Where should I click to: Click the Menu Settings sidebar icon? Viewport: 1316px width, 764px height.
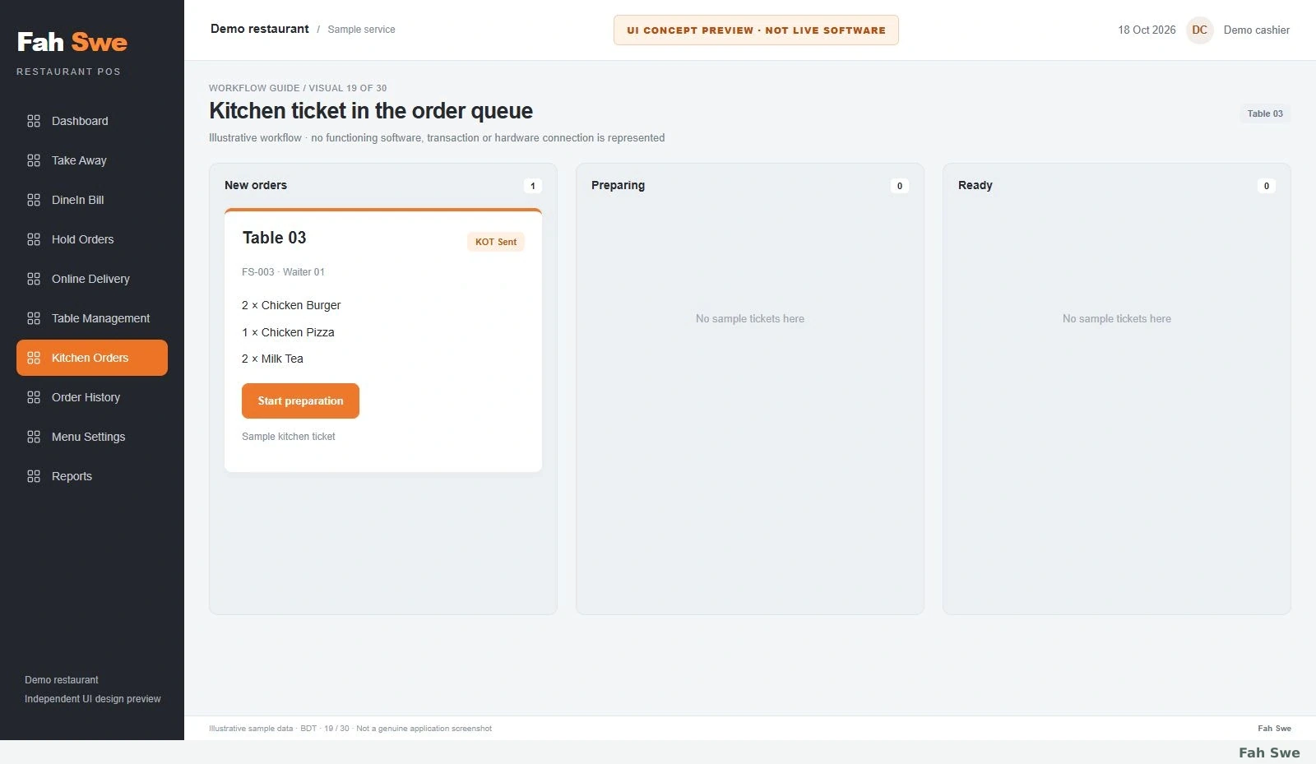tap(34, 437)
